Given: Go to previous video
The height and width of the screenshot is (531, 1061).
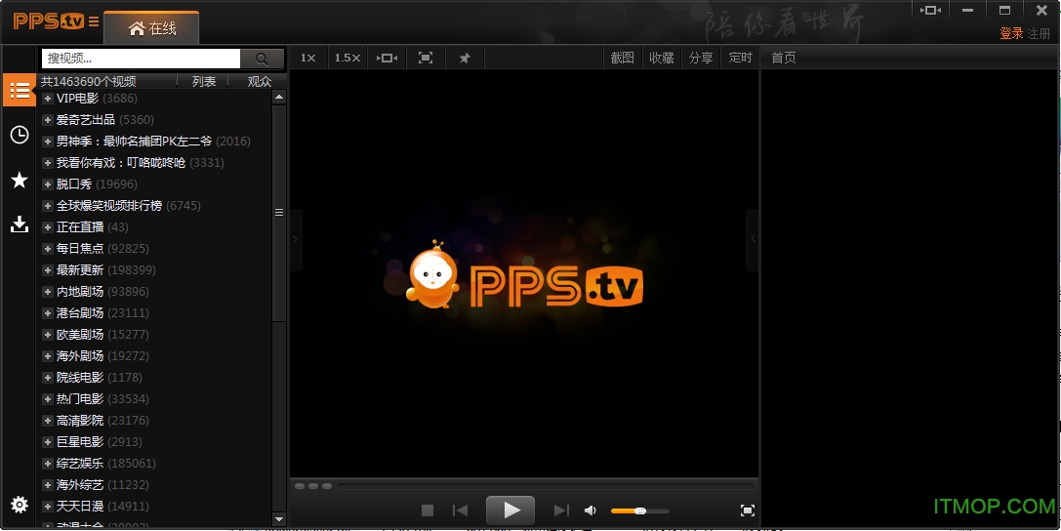Looking at the screenshot, I should tap(460, 511).
